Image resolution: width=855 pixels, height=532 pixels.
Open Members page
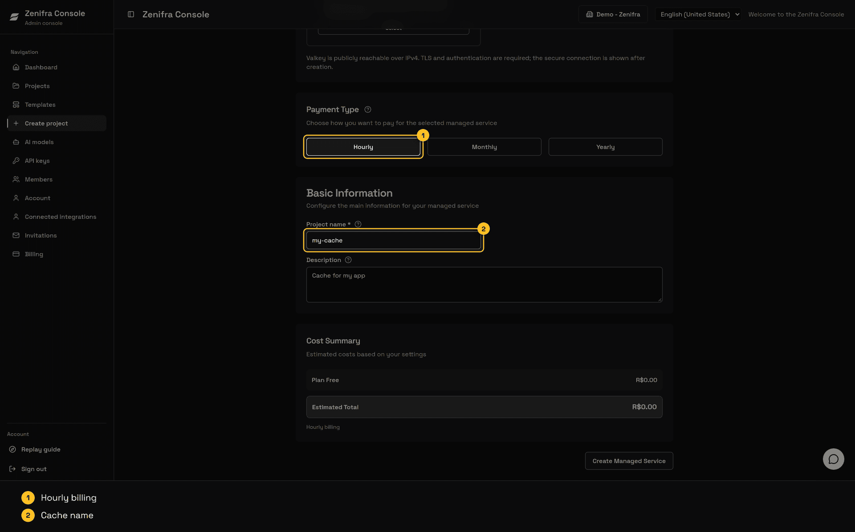click(x=57, y=179)
